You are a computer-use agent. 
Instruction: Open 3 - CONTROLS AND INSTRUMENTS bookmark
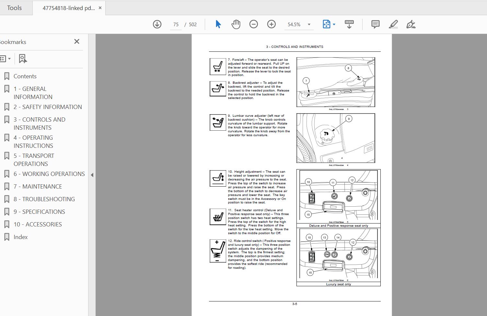click(x=39, y=124)
